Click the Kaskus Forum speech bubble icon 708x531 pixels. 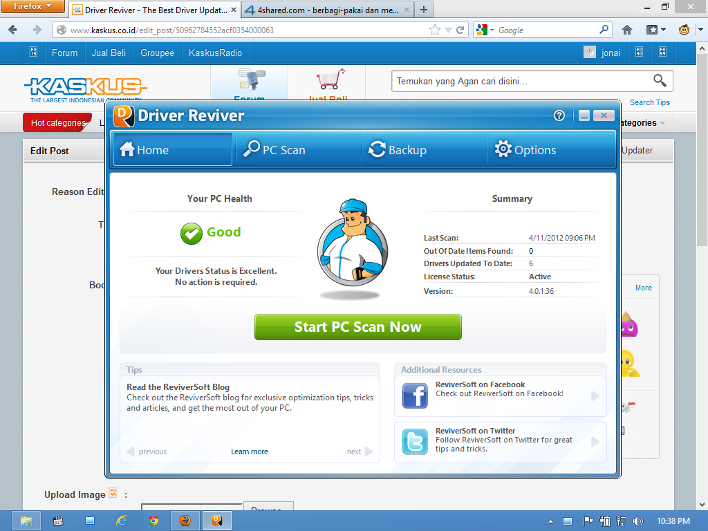252,79
